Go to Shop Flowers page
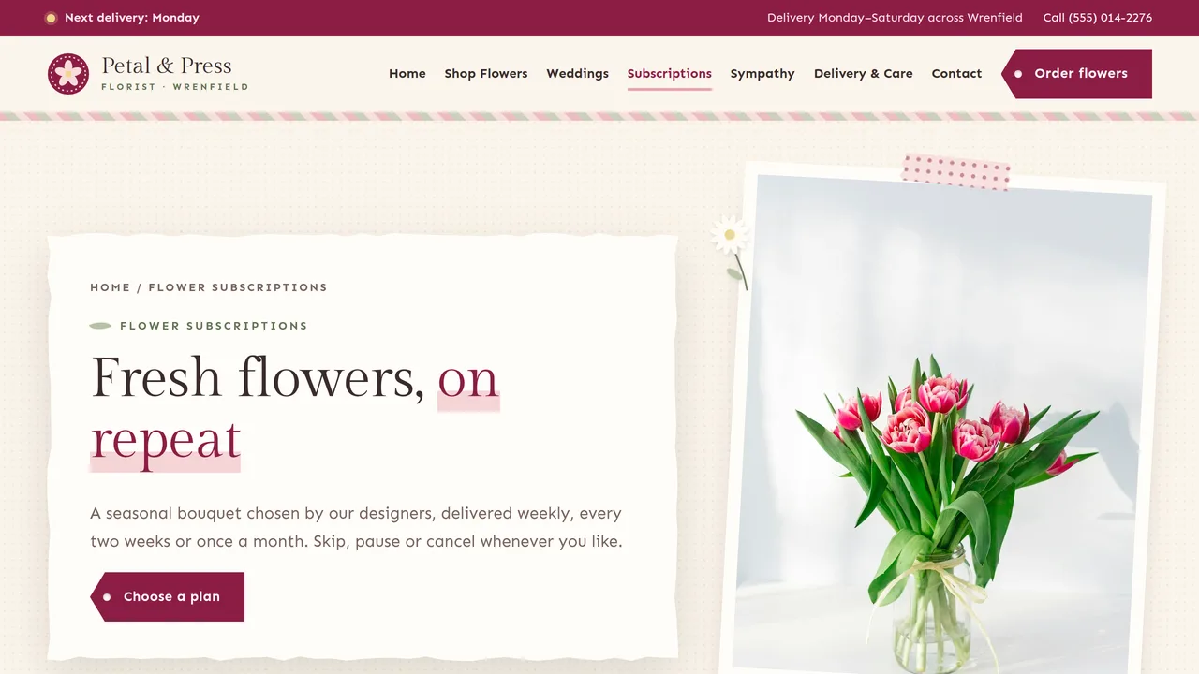1199x674 pixels. [x=486, y=74]
